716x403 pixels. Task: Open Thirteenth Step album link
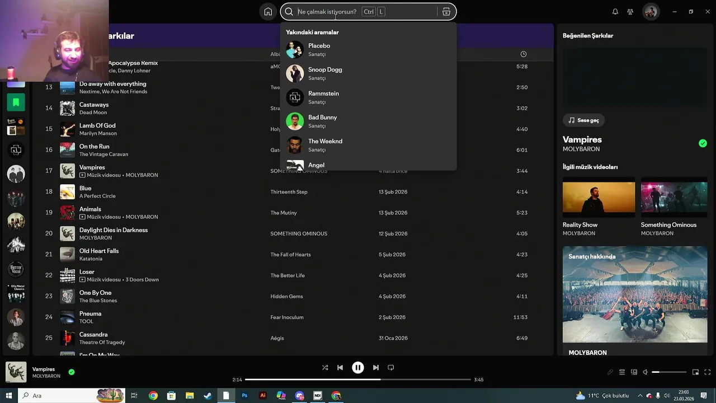click(x=289, y=192)
